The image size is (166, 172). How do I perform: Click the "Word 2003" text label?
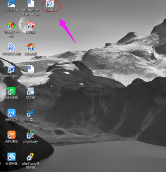[11, 76]
